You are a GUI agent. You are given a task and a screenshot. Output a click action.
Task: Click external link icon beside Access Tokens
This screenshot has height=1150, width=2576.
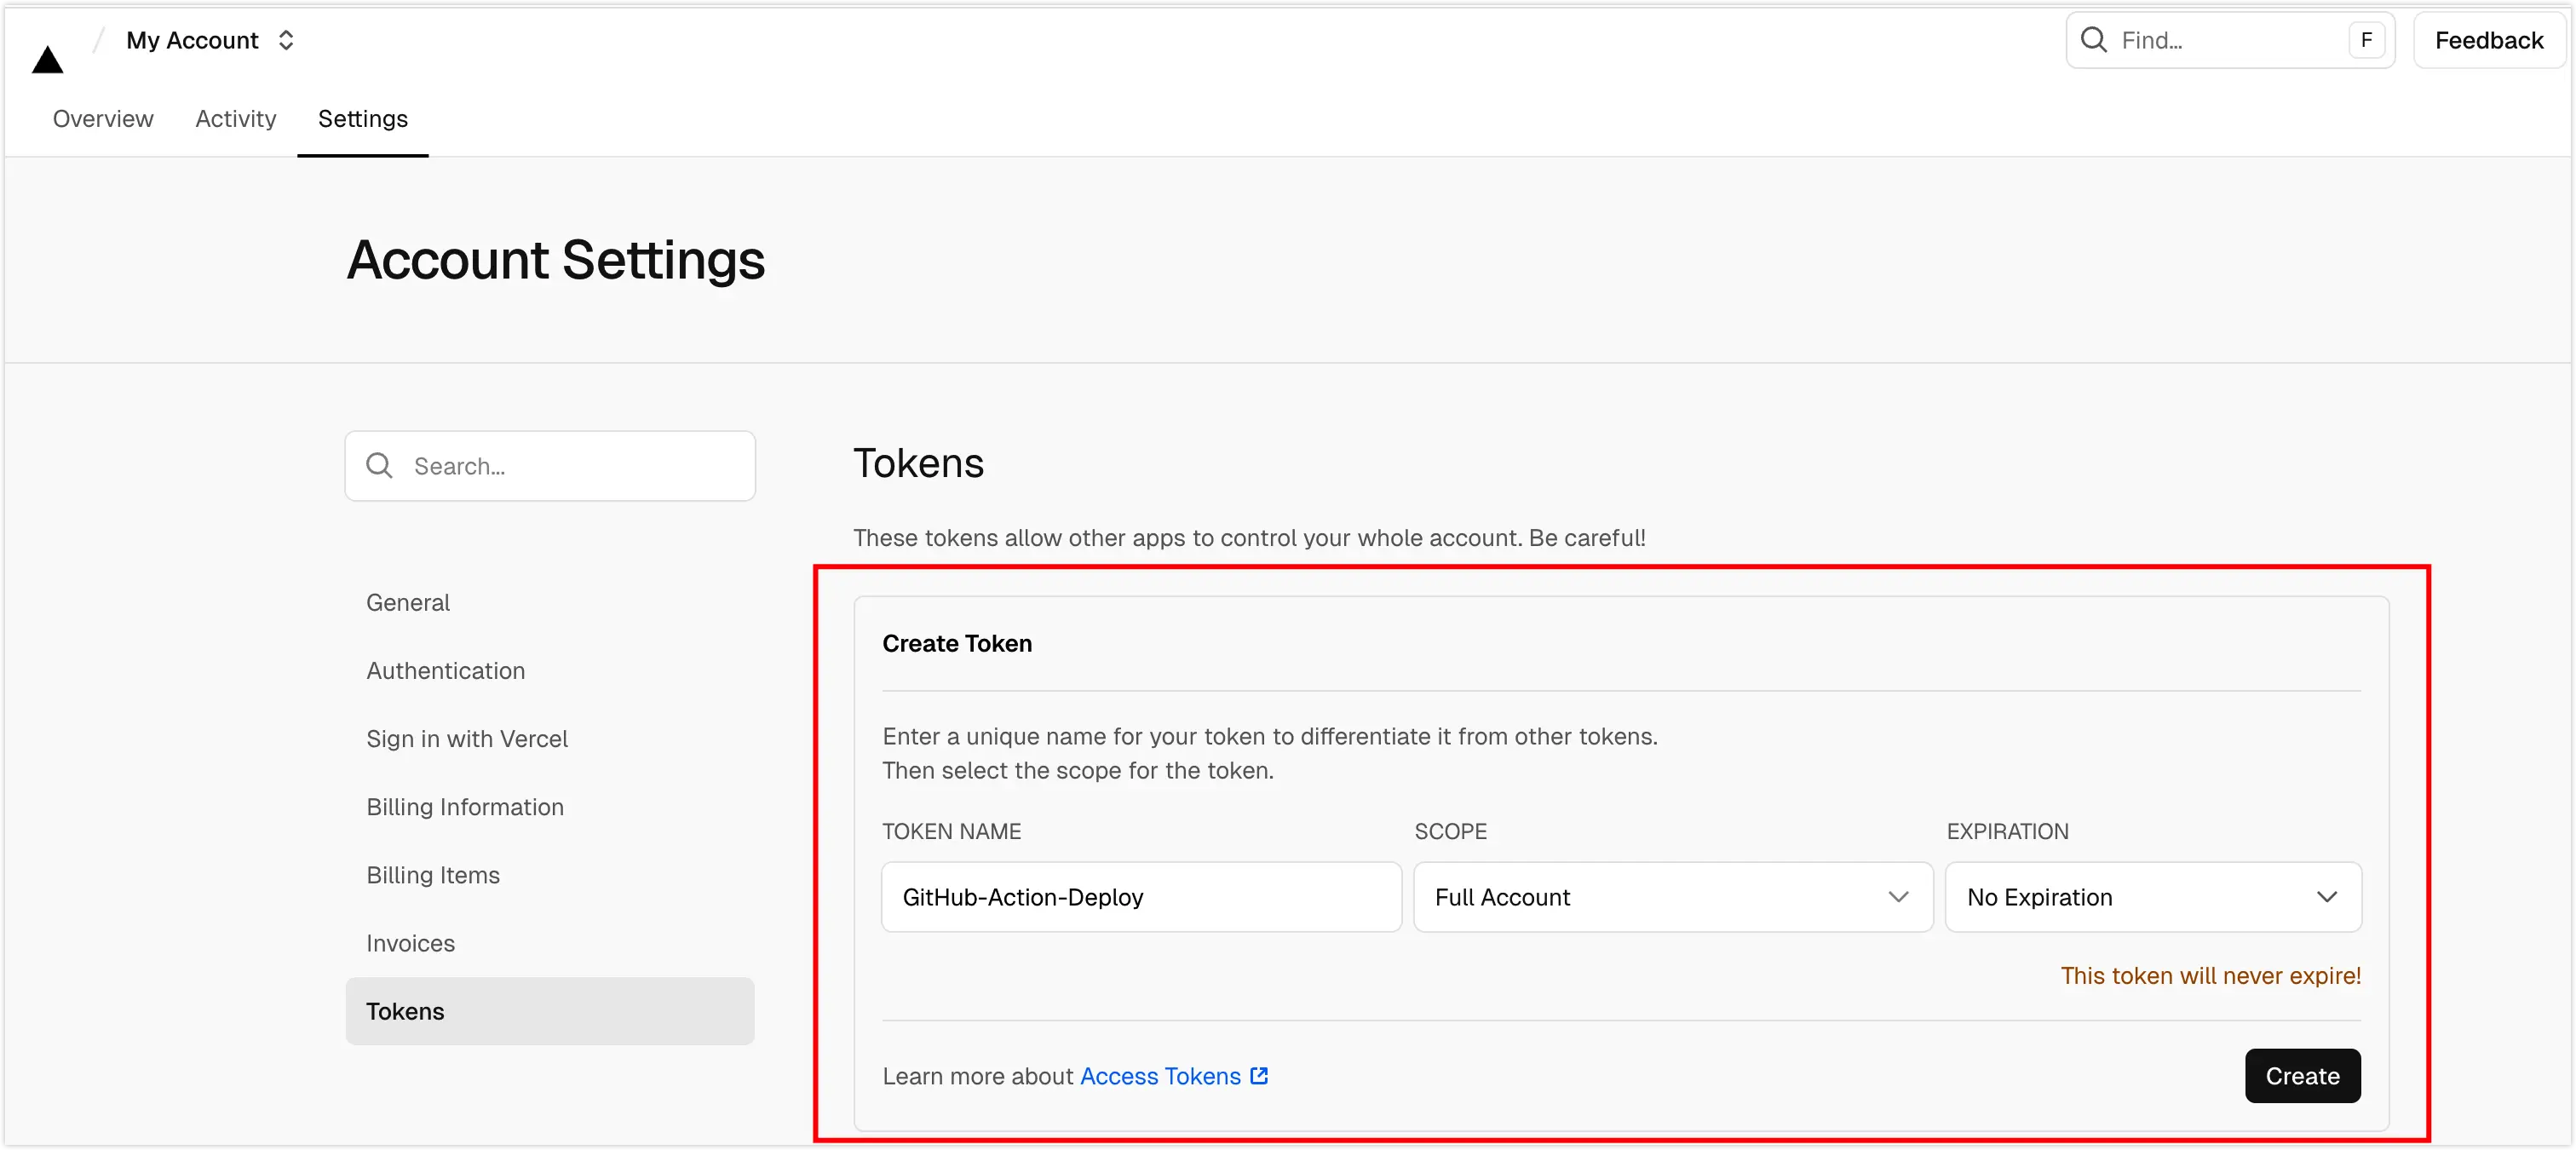1259,1076
